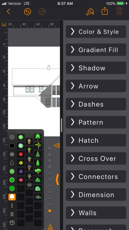Open the recent items clock icon
Image resolution: width=129 pixels, height=230 pixels.
[12, 223]
